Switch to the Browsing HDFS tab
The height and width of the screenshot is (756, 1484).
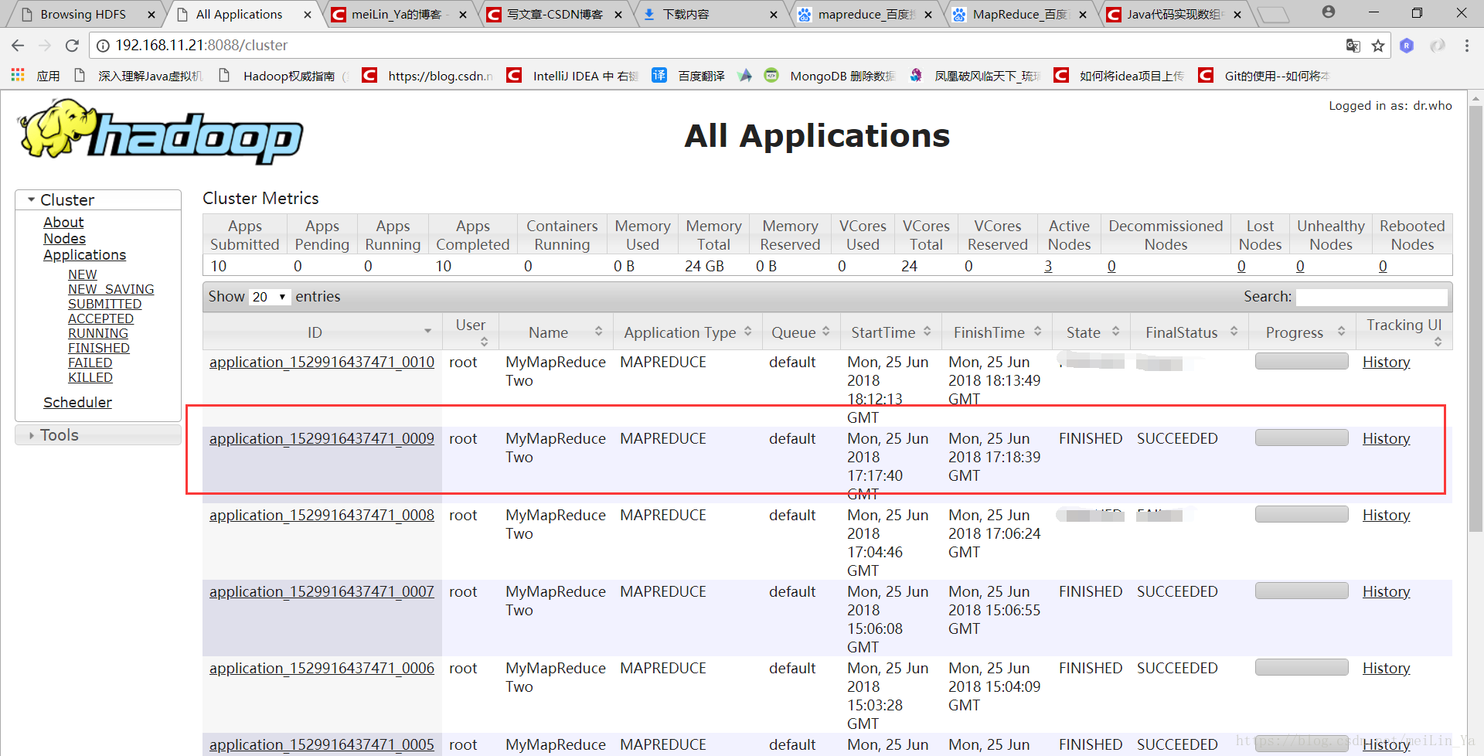(83, 15)
